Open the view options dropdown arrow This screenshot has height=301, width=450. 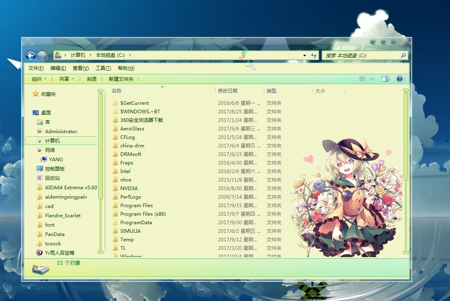(371, 78)
